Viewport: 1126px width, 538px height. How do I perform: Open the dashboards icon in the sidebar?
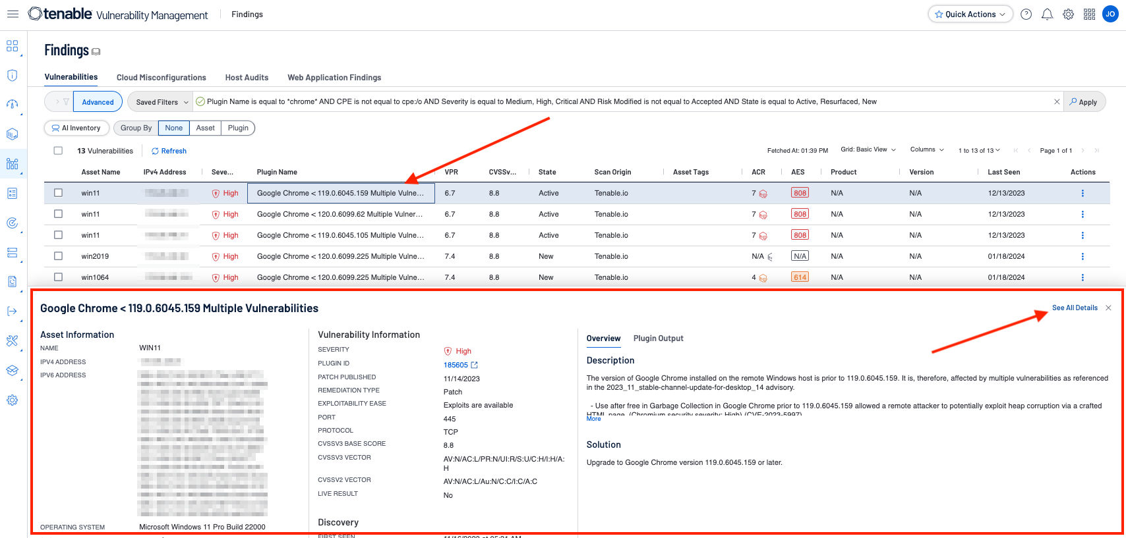(x=12, y=46)
